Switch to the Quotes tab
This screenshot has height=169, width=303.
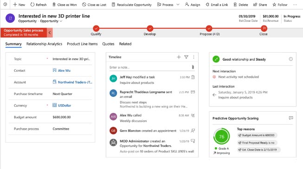click(x=108, y=44)
